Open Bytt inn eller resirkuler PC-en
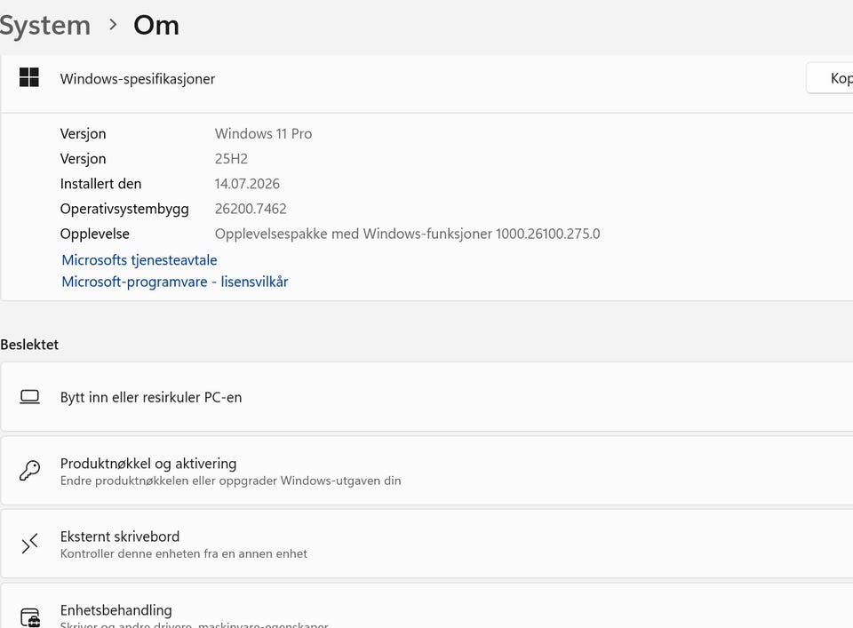The image size is (853, 628). tap(426, 397)
